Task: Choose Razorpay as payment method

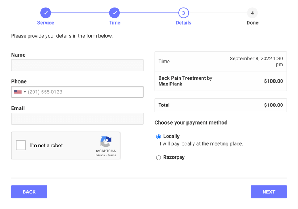Action: click(x=159, y=158)
